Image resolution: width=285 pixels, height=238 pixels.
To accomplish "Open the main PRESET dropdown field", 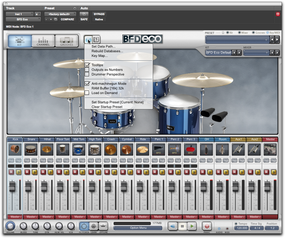I will 237,39.
